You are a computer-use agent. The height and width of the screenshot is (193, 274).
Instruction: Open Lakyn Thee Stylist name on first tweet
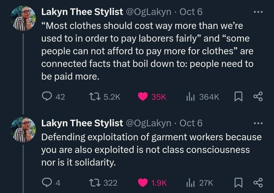coord(82,12)
